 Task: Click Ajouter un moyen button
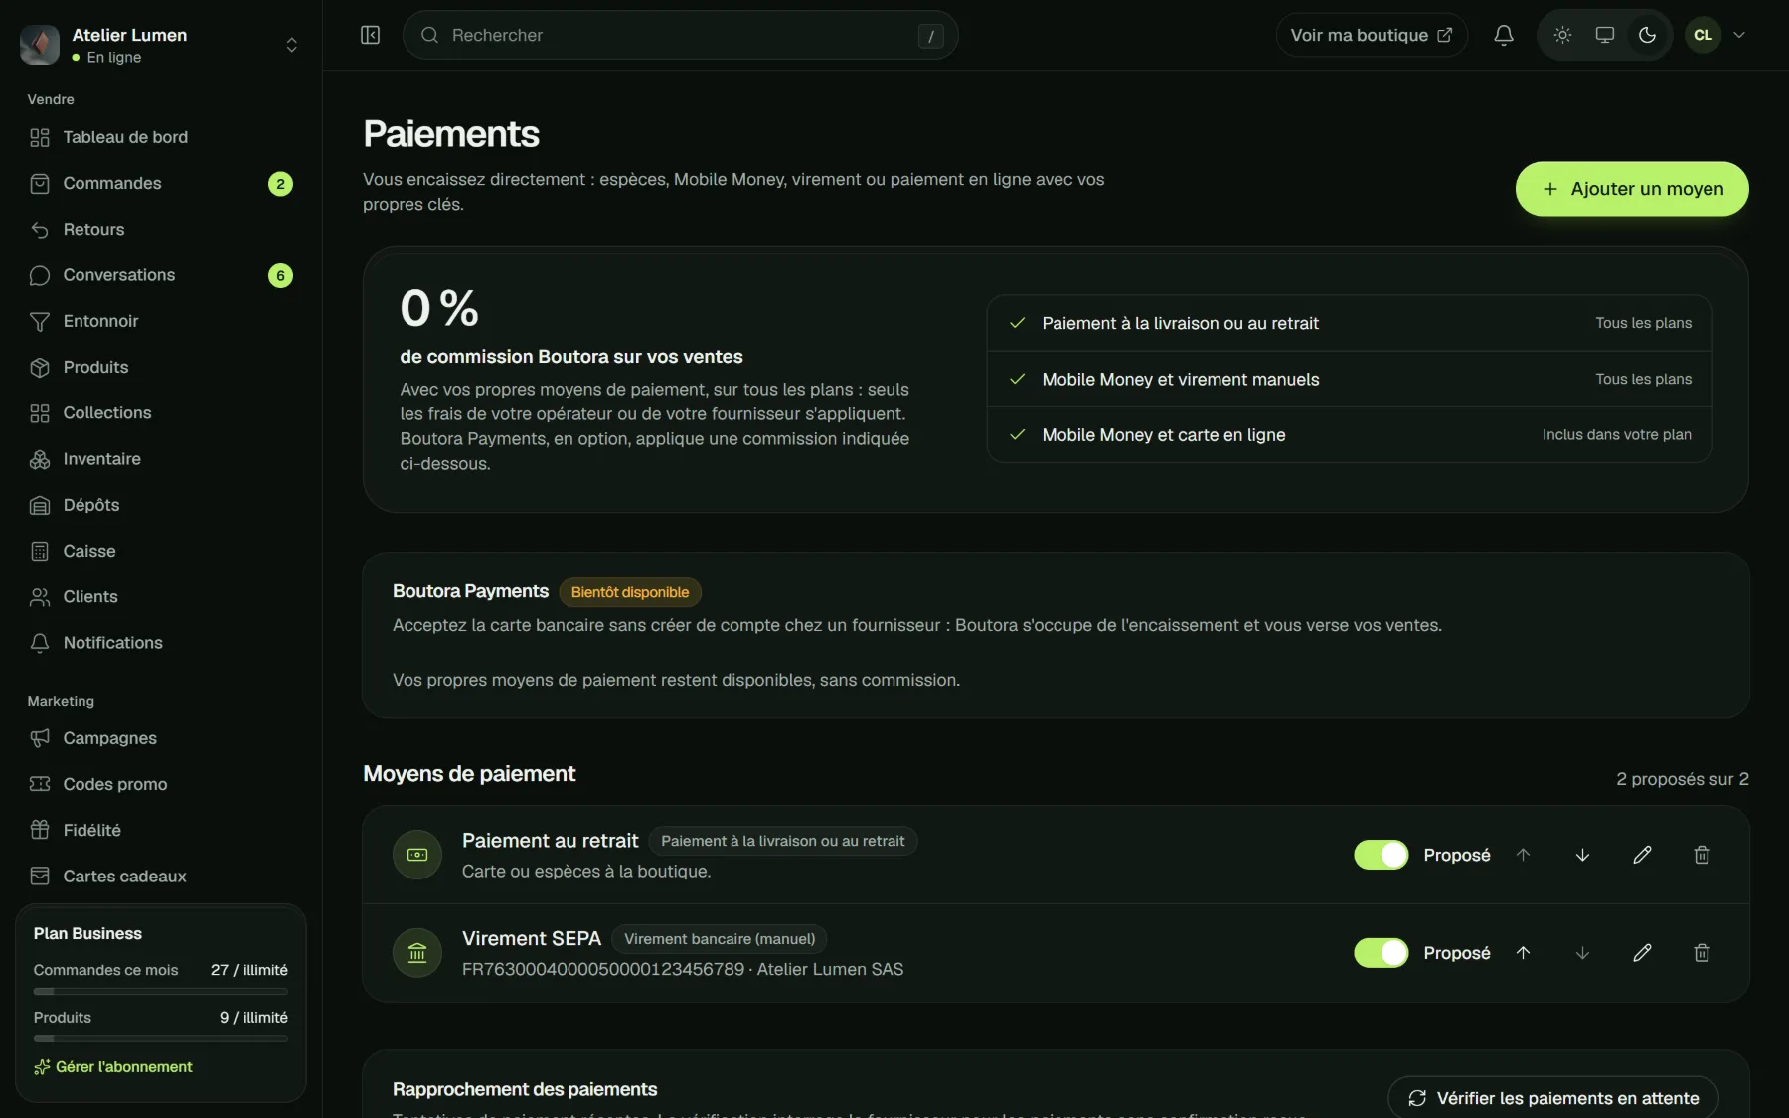1631,189
